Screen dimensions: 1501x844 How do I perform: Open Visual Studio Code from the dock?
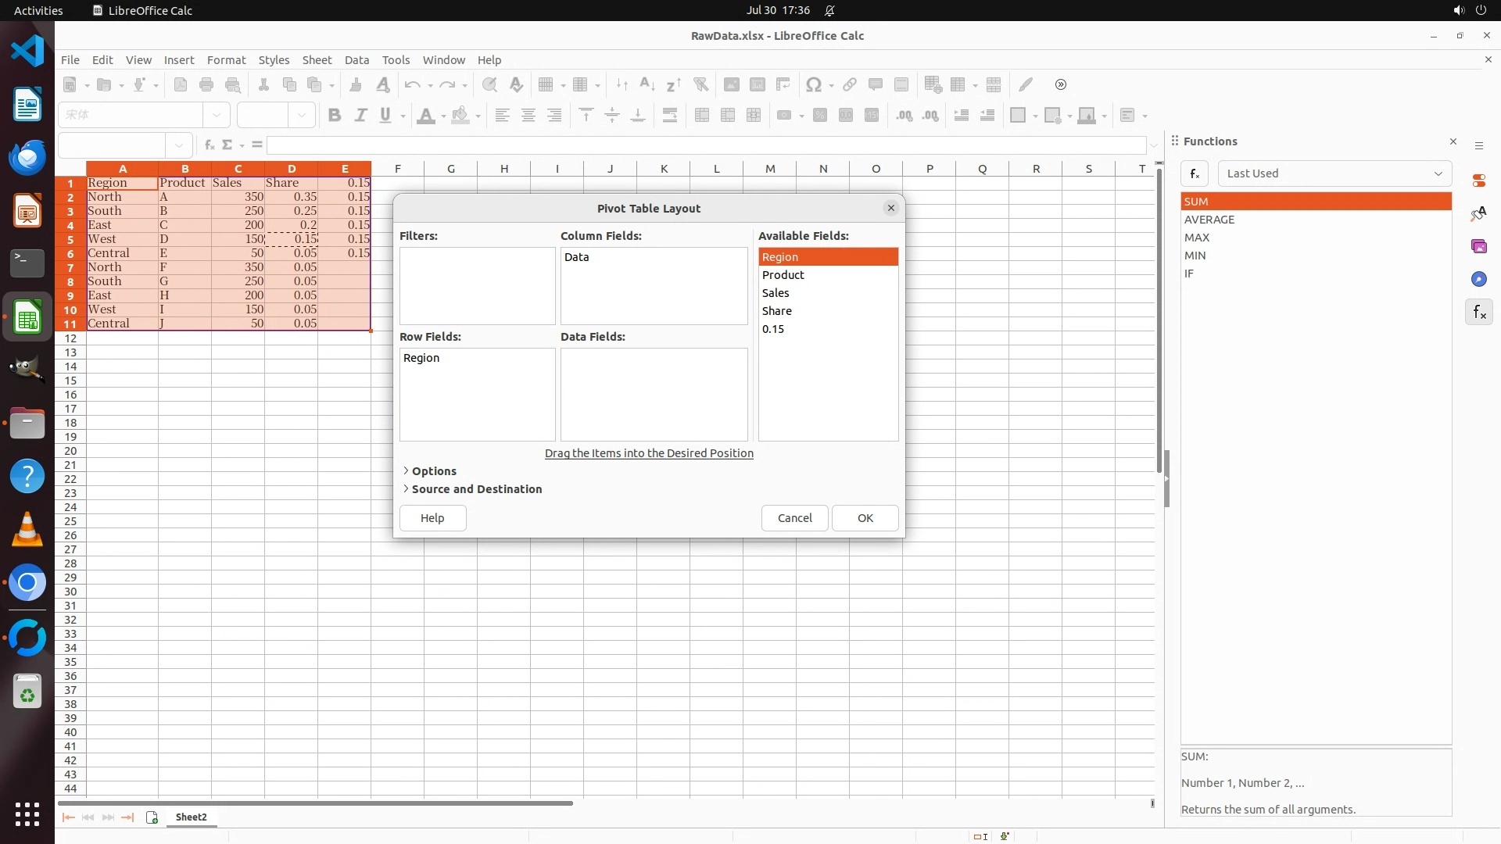[27, 51]
